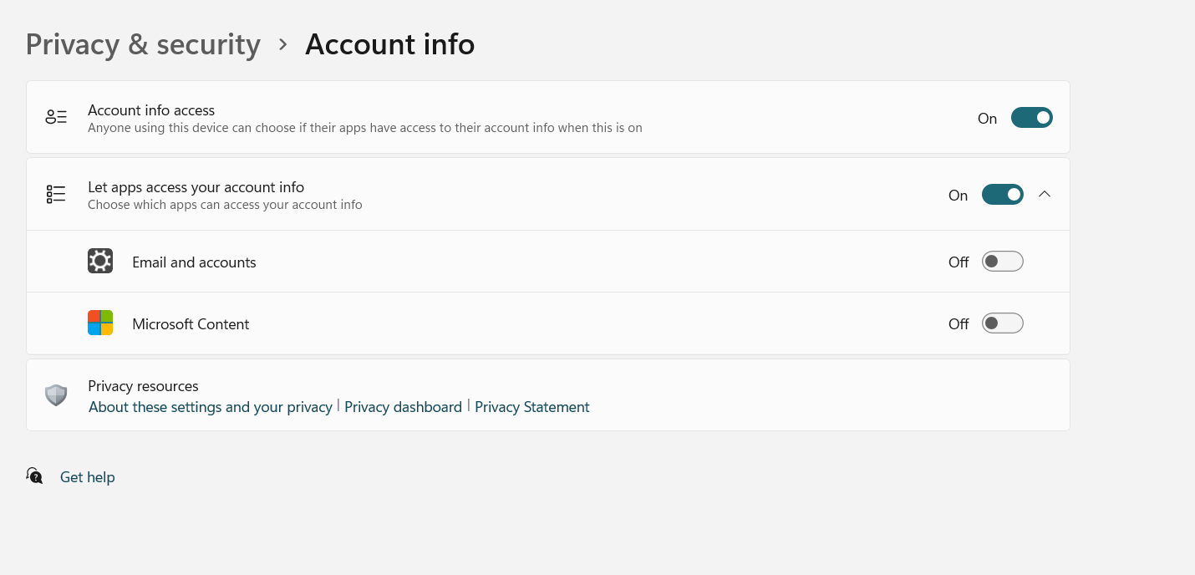
Task: Enable access for Email and accounts
Action: 1002,262
